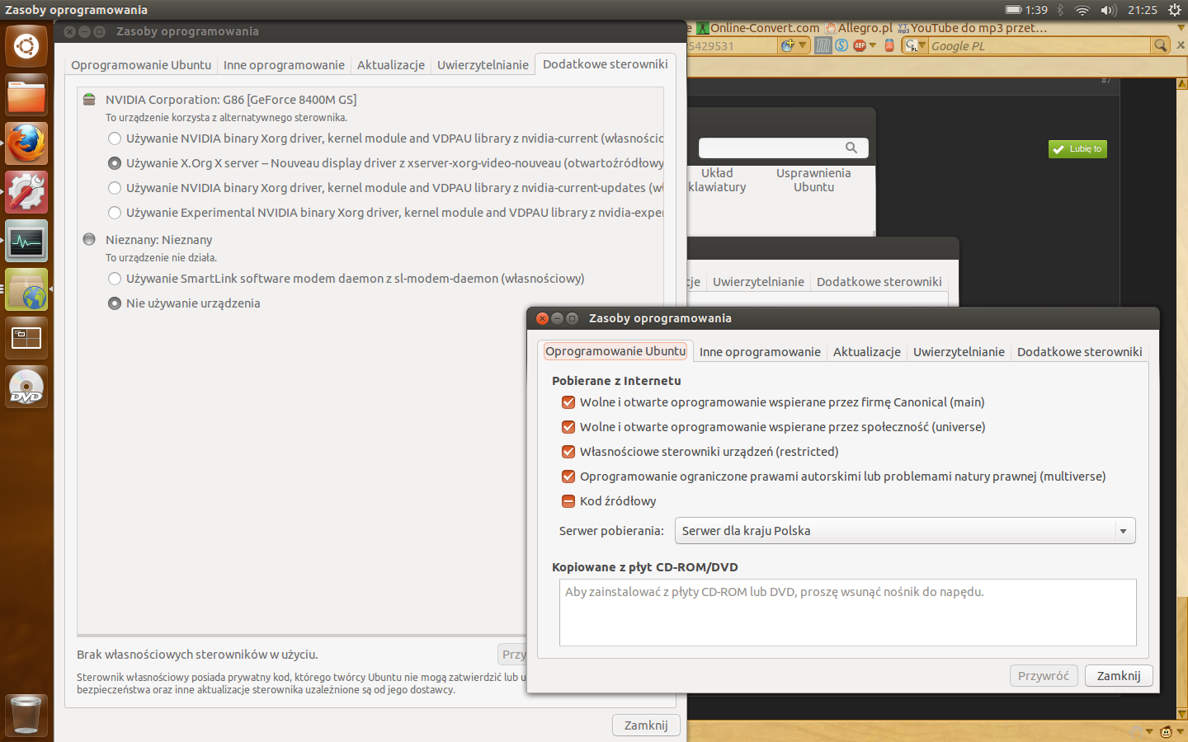Toggle the Własnościowe sterowniki (restricted) checkbox
Viewport: 1188px width, 742px height.
tap(568, 452)
